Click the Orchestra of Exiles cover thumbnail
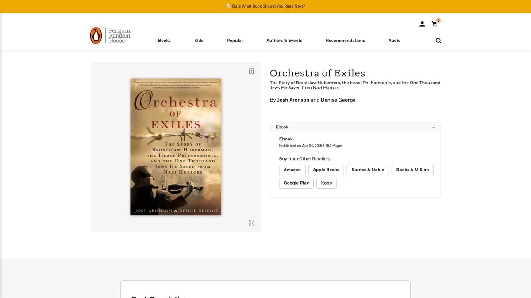Image resolution: width=531 pixels, height=298 pixels. 176,147
